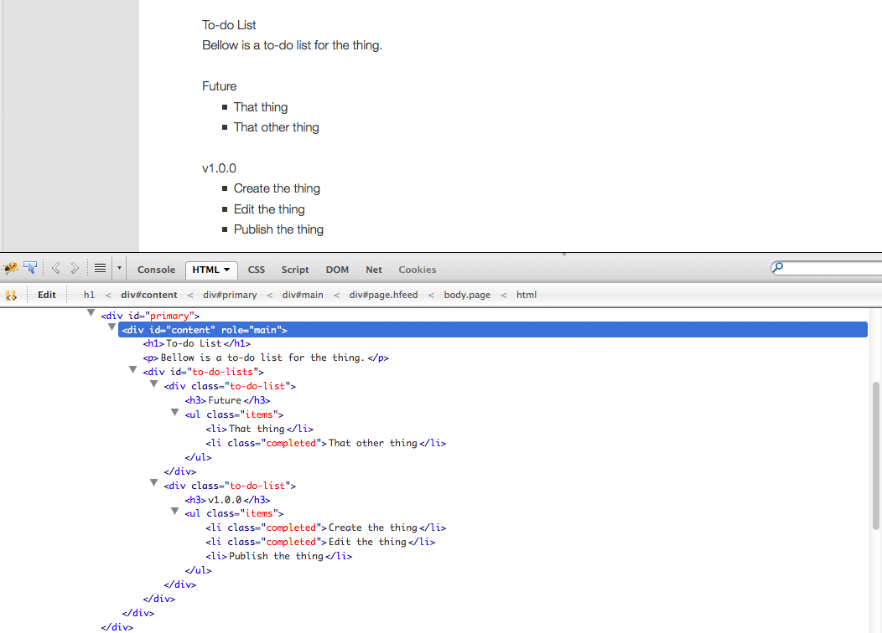Screen dimensions: 882x633
Task: Open the Net tab
Action: tap(374, 270)
